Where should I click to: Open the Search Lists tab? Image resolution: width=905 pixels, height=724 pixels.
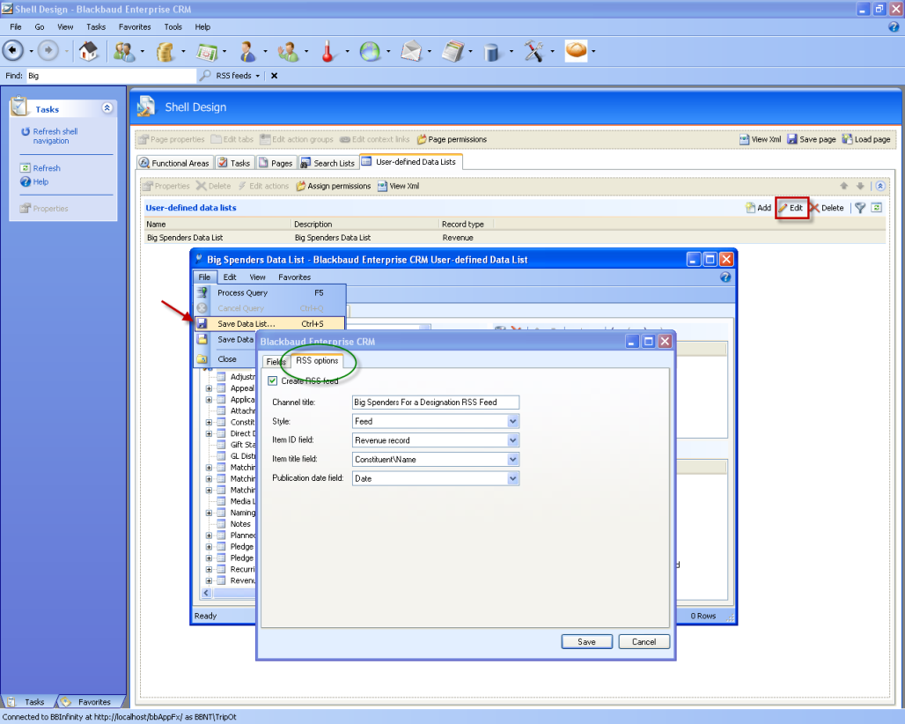click(327, 163)
